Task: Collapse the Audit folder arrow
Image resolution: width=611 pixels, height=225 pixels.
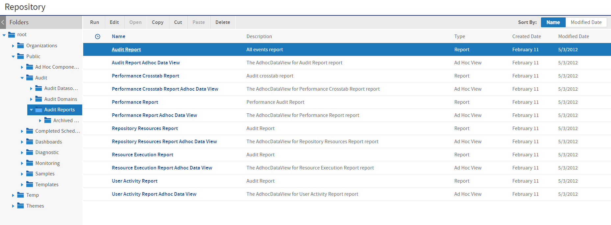Action: click(22, 78)
